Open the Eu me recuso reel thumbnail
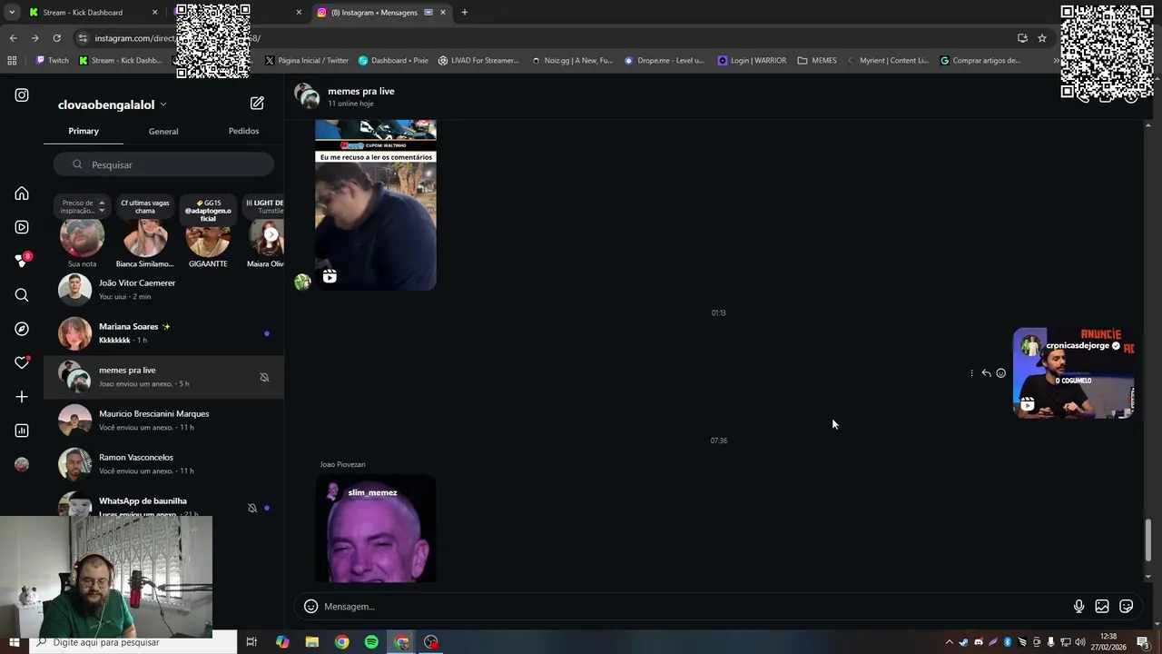This screenshot has width=1162, height=654. [x=376, y=205]
